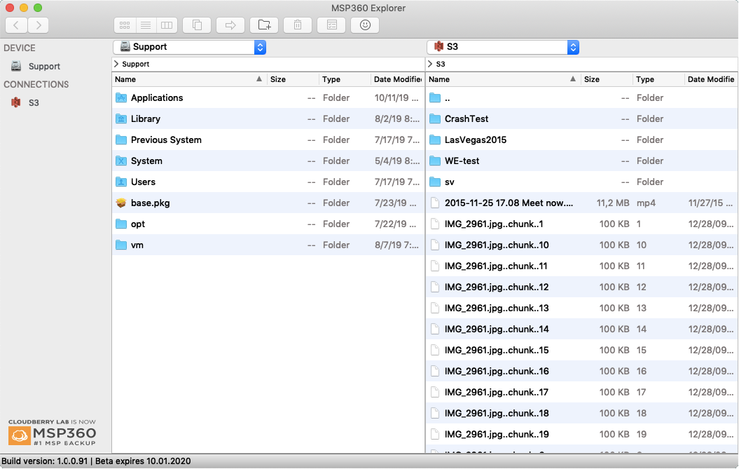Select the base.pkg item
Image resolution: width=739 pixels, height=469 pixels.
(150, 203)
